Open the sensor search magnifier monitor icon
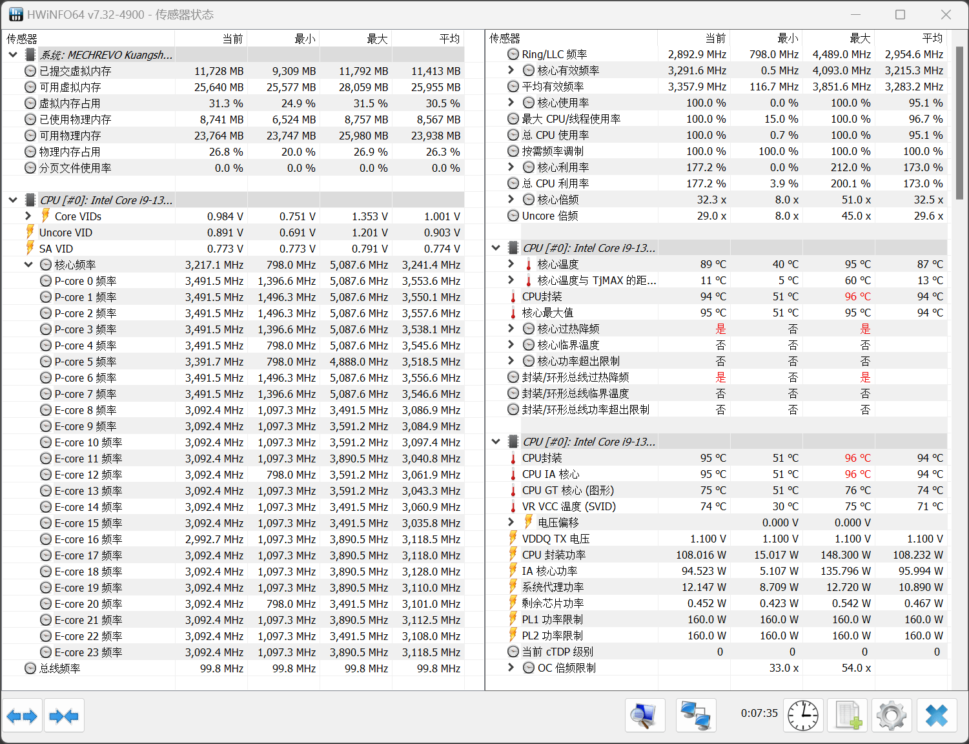Viewport: 969px width, 744px height. [x=645, y=716]
